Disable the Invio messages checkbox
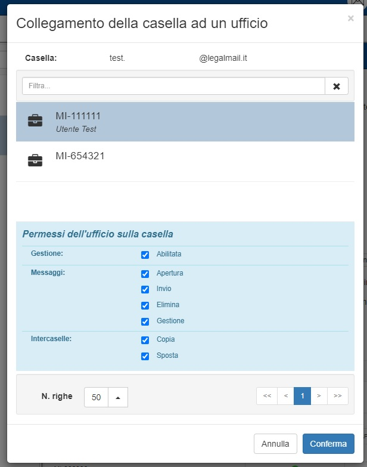Image resolution: width=367 pixels, height=467 pixels. point(145,289)
